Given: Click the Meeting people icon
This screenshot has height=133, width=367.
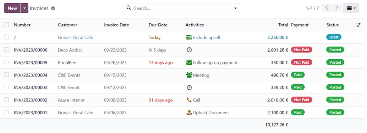Looking at the screenshot, I should (x=189, y=75).
